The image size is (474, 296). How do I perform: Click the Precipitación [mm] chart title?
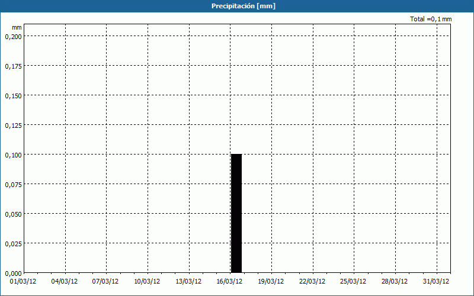244,6
